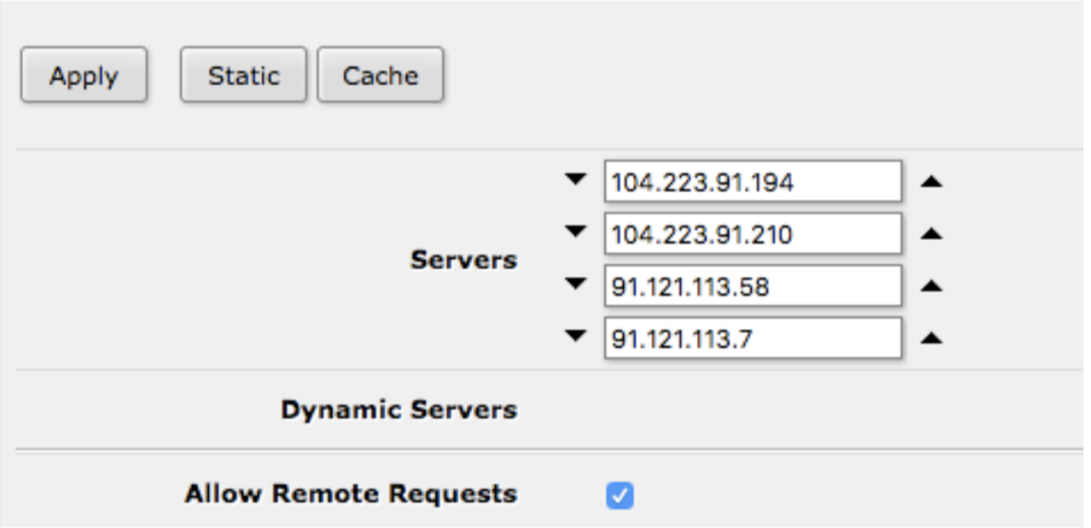Screen dimensions: 1091x528
Task: Edit the 91.121.113.58 server field
Action: tap(753, 286)
